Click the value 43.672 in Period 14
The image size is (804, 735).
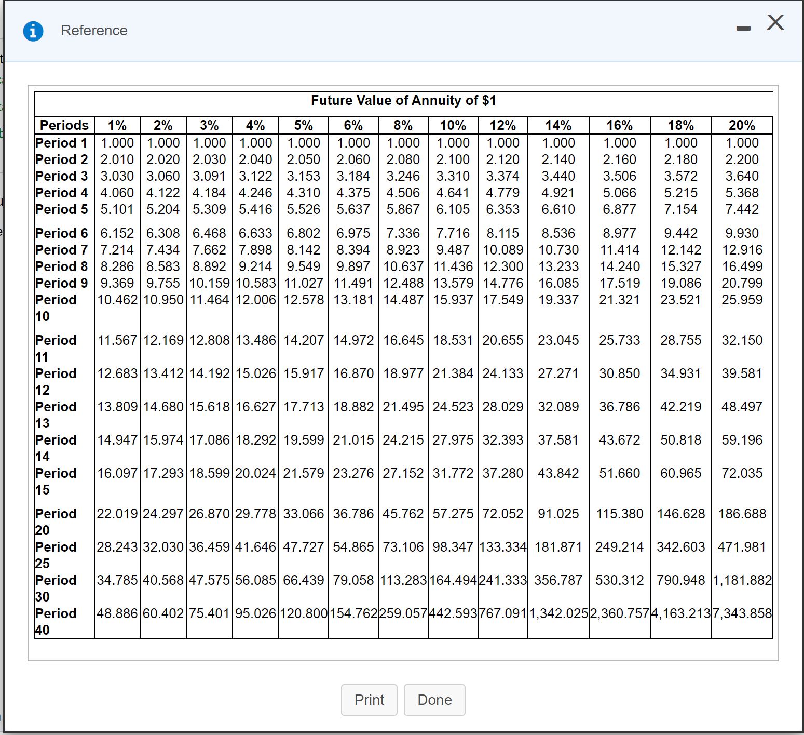[620, 440]
